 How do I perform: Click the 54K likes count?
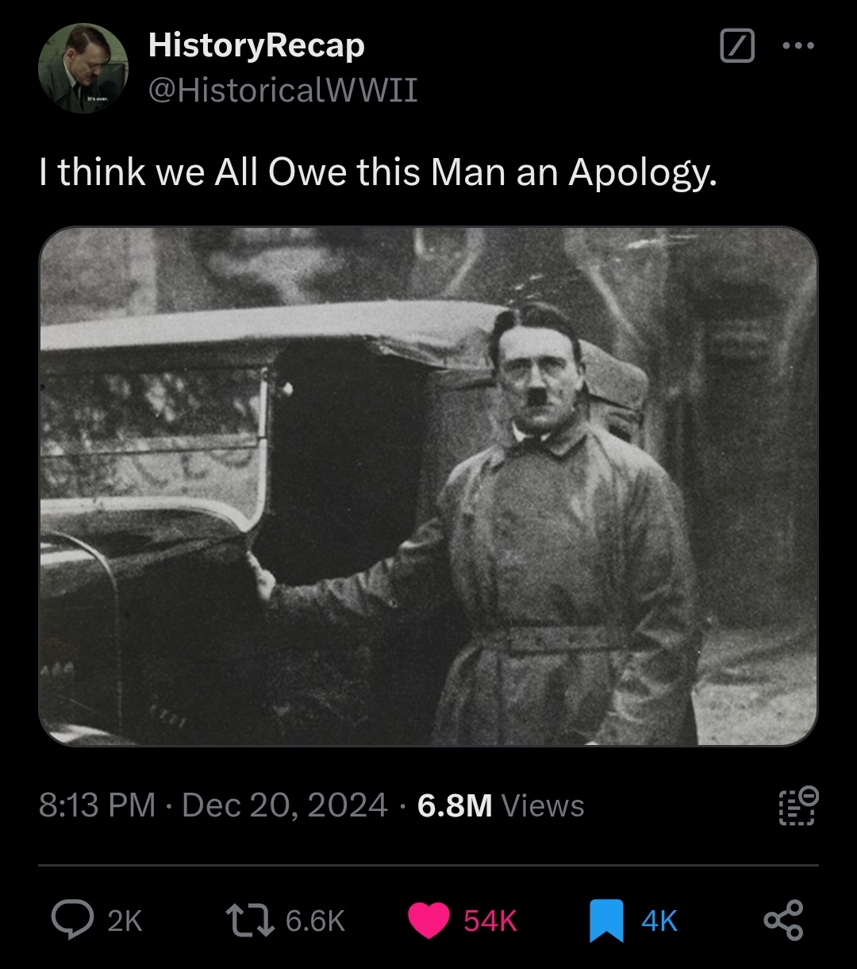point(490,921)
